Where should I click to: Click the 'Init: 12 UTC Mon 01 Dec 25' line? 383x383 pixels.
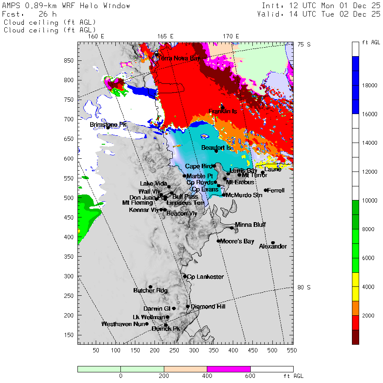pyautogui.click(x=321, y=6)
